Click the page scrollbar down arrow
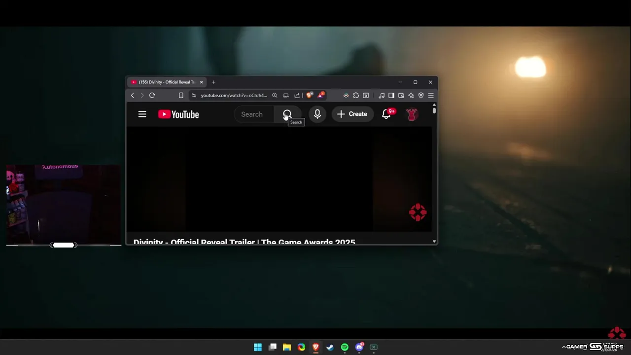 (434, 242)
